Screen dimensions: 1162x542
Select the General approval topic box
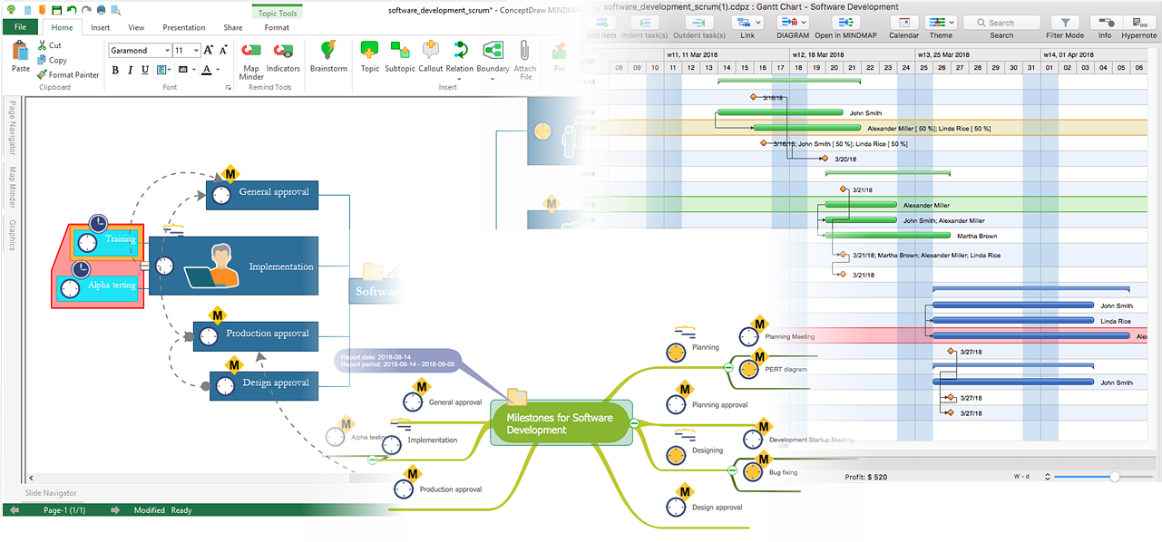(x=263, y=193)
